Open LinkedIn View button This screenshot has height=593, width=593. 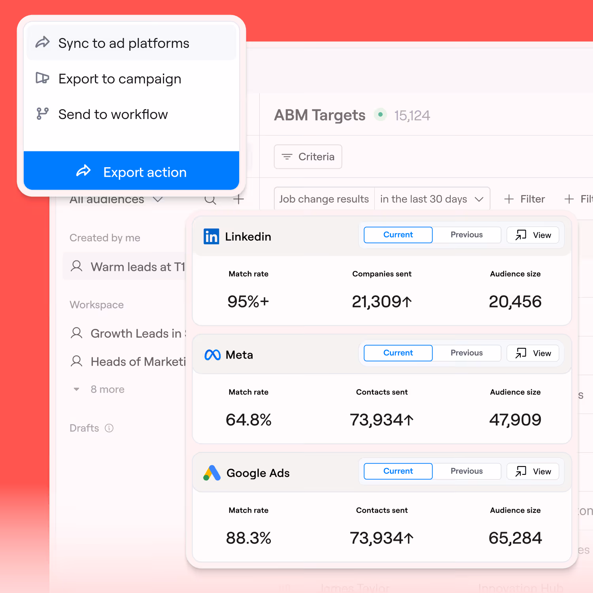coord(533,235)
